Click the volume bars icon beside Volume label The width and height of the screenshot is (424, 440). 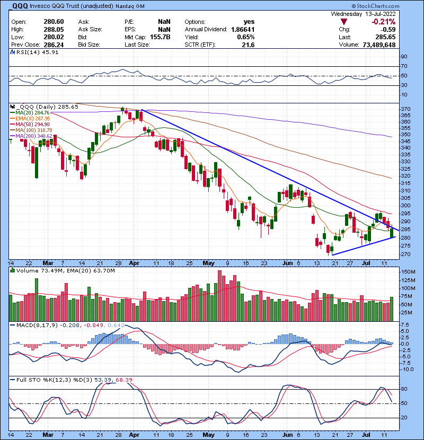pyautogui.click(x=12, y=270)
